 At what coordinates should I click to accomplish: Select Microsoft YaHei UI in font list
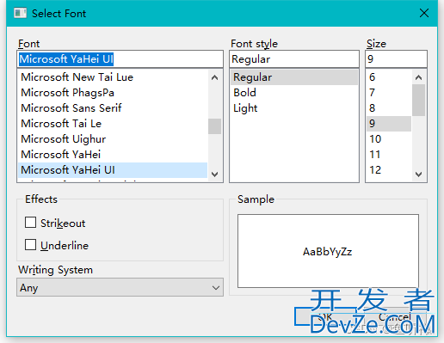113,170
